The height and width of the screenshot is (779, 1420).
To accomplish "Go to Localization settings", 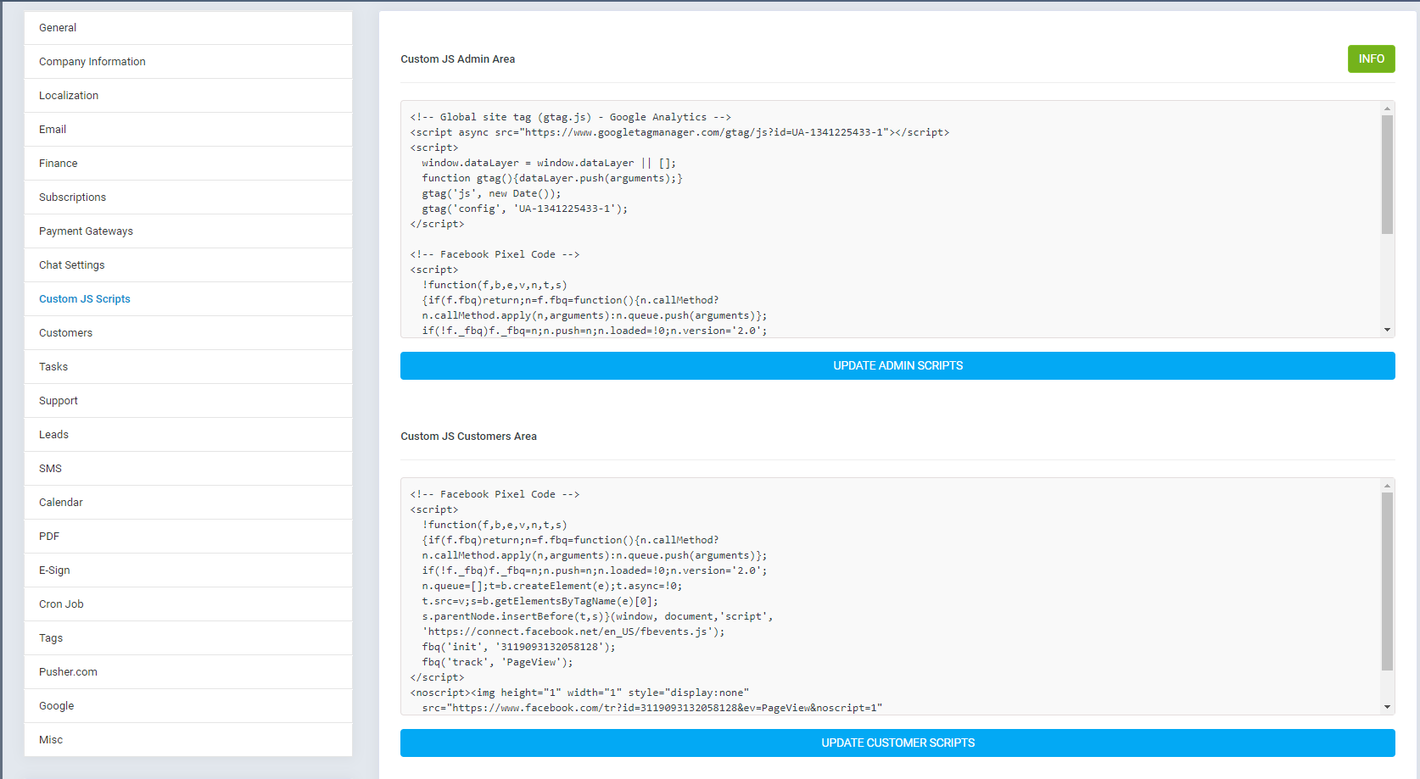I will pos(187,96).
